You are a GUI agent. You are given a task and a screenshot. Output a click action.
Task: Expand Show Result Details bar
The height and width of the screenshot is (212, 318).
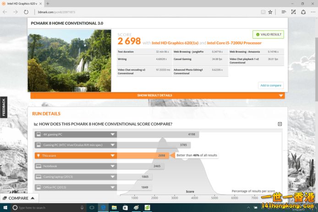pos(158,95)
